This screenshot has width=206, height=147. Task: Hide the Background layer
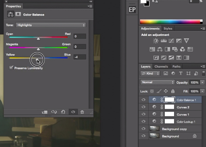point(143,136)
